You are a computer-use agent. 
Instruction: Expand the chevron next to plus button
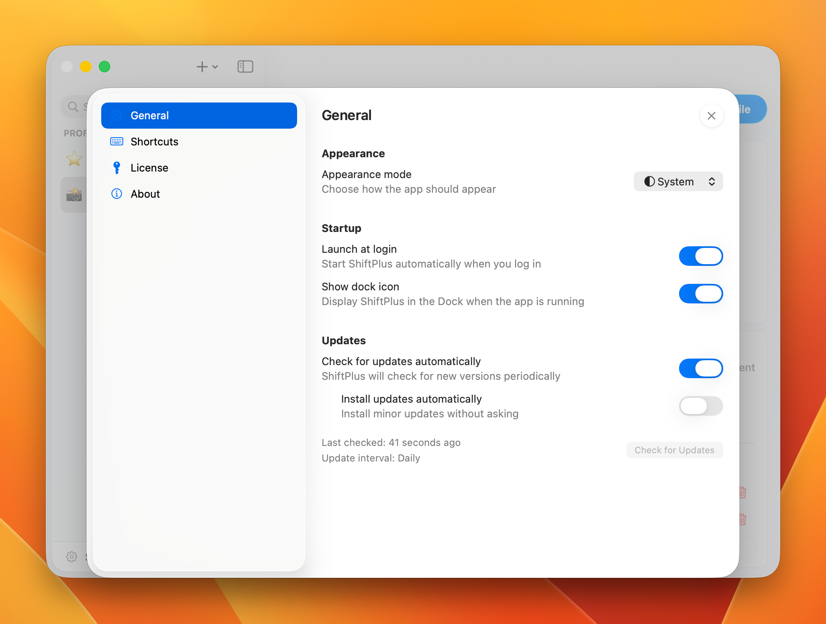tap(215, 67)
